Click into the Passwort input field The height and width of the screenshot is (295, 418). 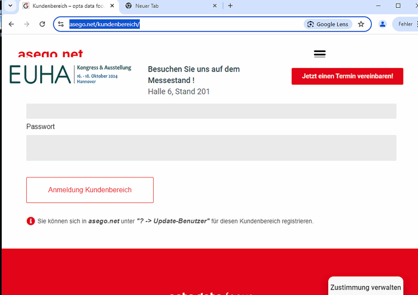coord(211,148)
